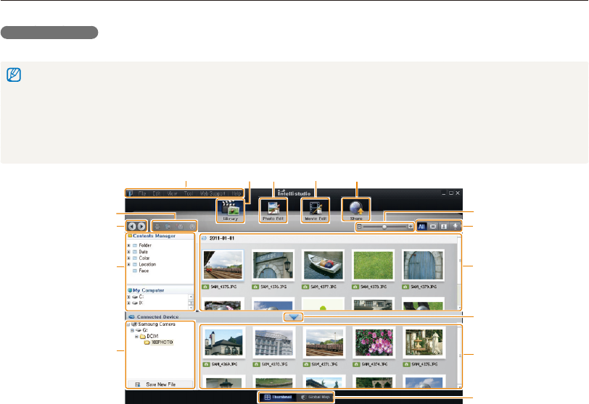Select the SAM_4371.JPG train thumbnail

pyautogui.click(x=324, y=342)
